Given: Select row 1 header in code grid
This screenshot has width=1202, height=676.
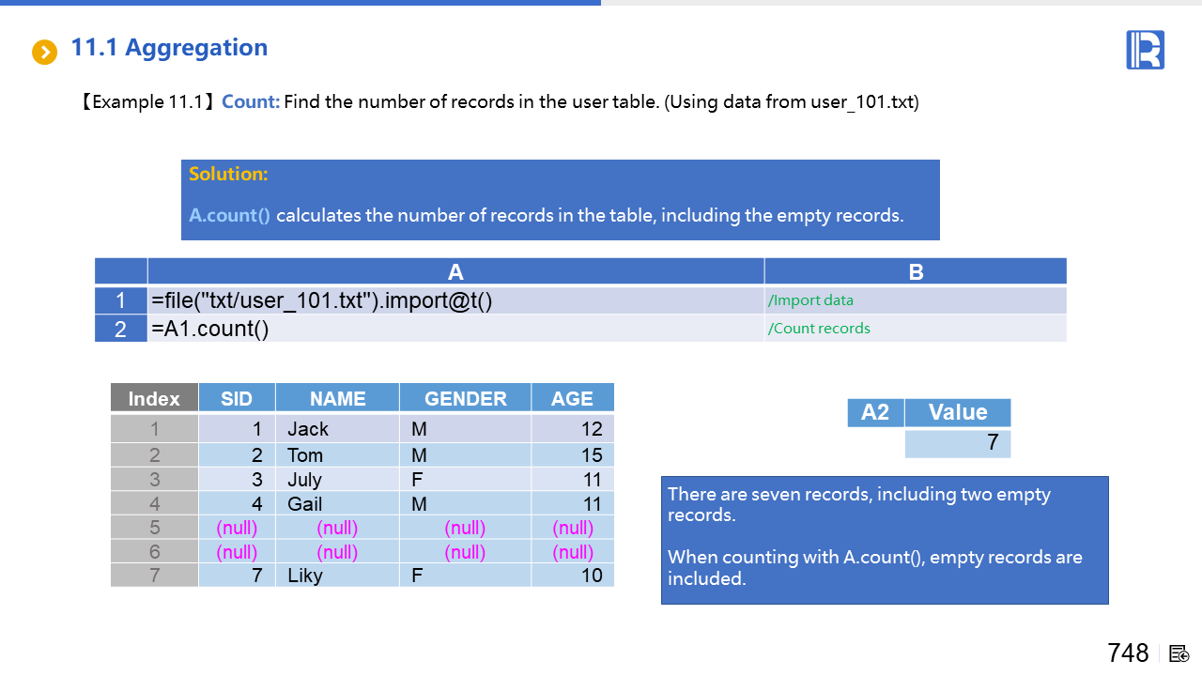Looking at the screenshot, I should (121, 300).
